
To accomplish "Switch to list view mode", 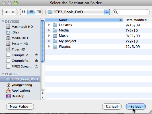I will (31, 12).
